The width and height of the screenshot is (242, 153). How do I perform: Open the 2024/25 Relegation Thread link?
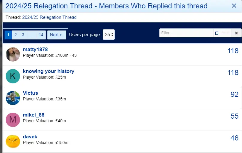coord(49,17)
